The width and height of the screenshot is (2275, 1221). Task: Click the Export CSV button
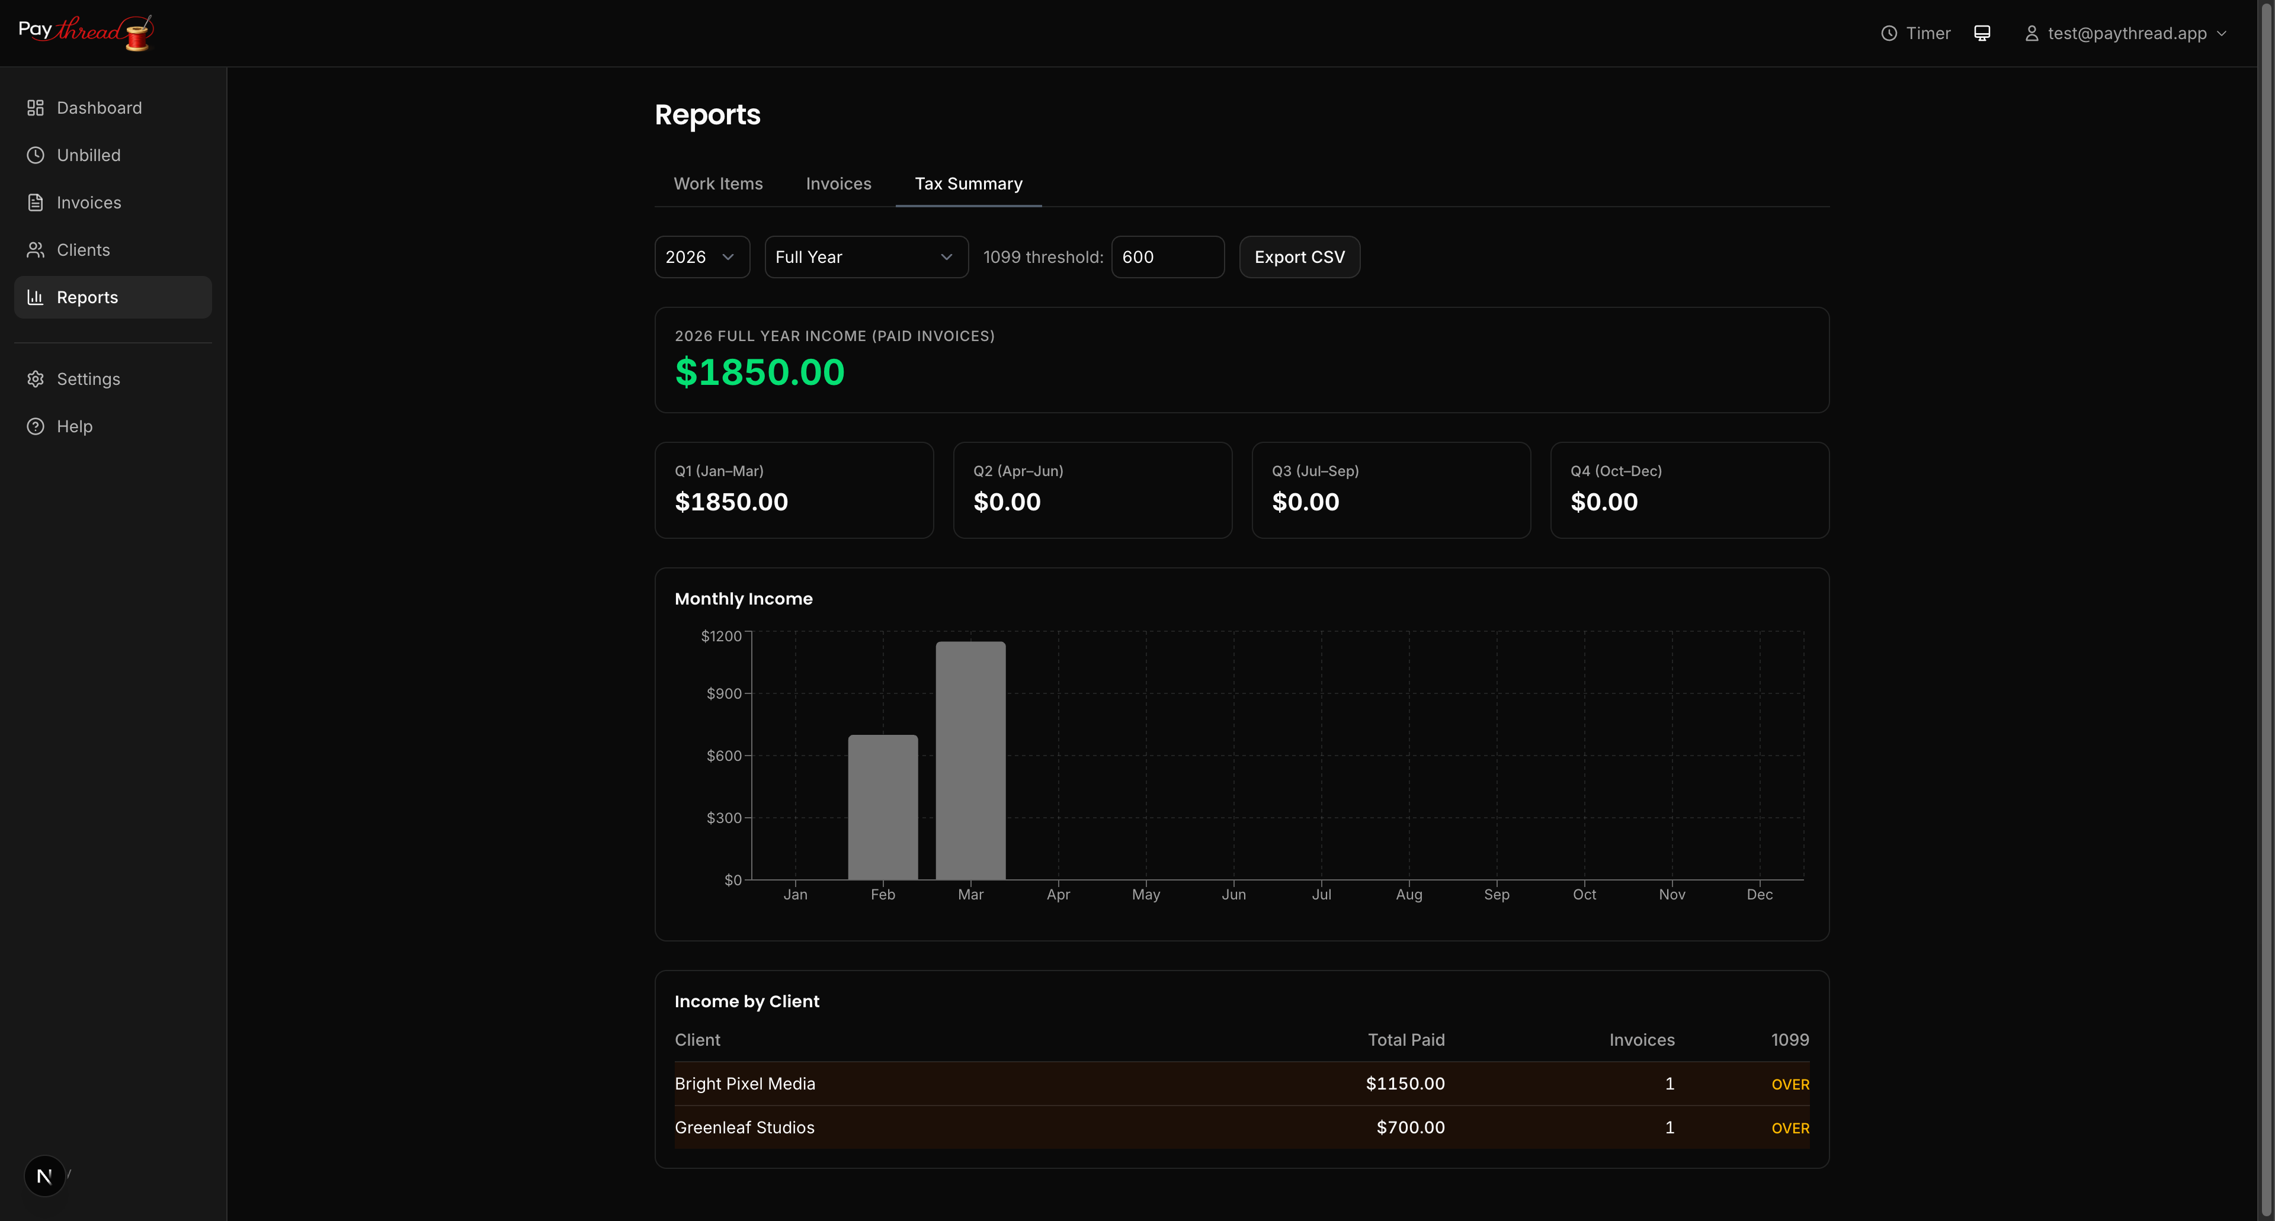click(1298, 256)
